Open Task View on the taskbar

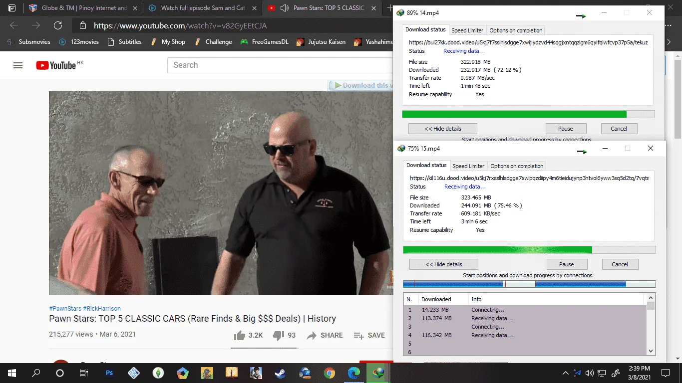point(84,373)
